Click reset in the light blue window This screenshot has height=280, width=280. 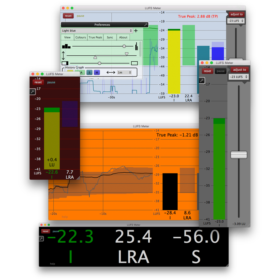(68, 16)
